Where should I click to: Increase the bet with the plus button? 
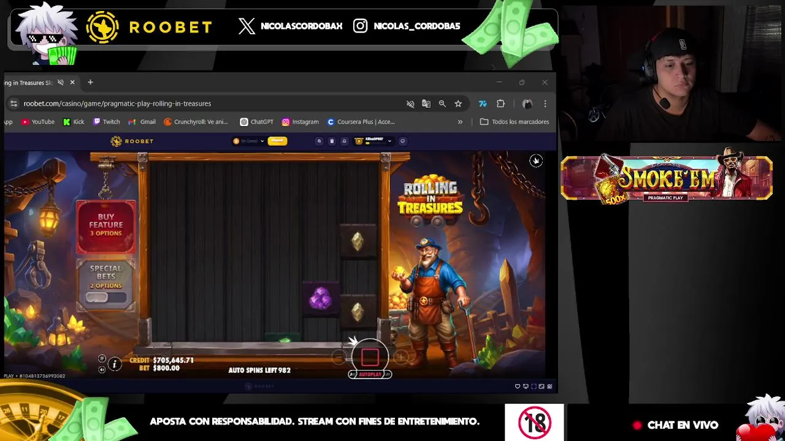pyautogui.click(x=401, y=357)
